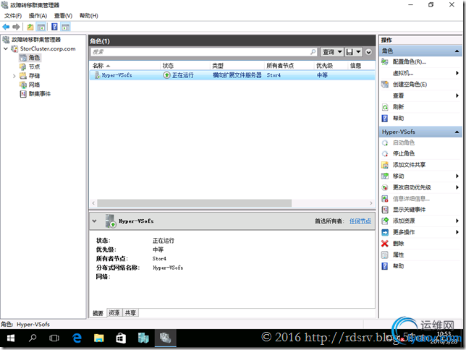Click the 停止角色 action
This screenshot has width=466, height=350.
[404, 153]
